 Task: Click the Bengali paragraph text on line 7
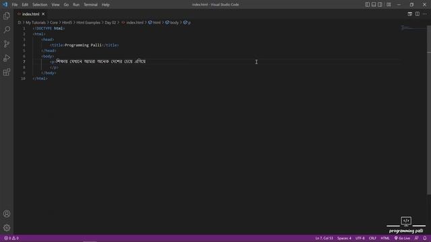tap(101, 61)
